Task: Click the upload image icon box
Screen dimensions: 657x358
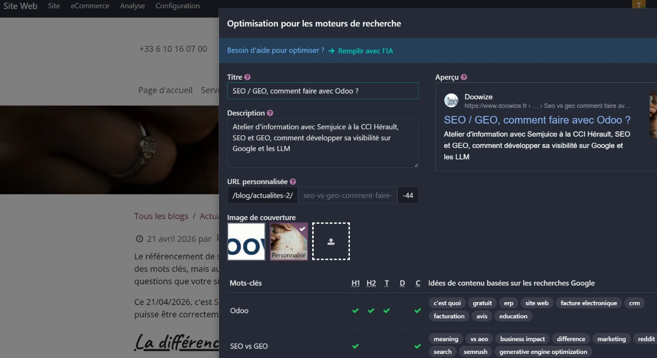Action: tap(331, 241)
